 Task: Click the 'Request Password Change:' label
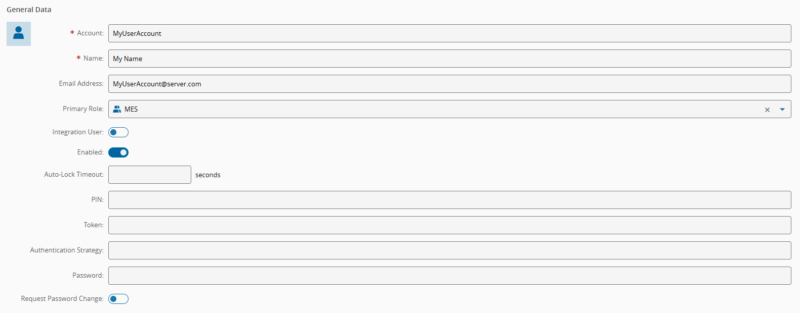[x=62, y=299]
